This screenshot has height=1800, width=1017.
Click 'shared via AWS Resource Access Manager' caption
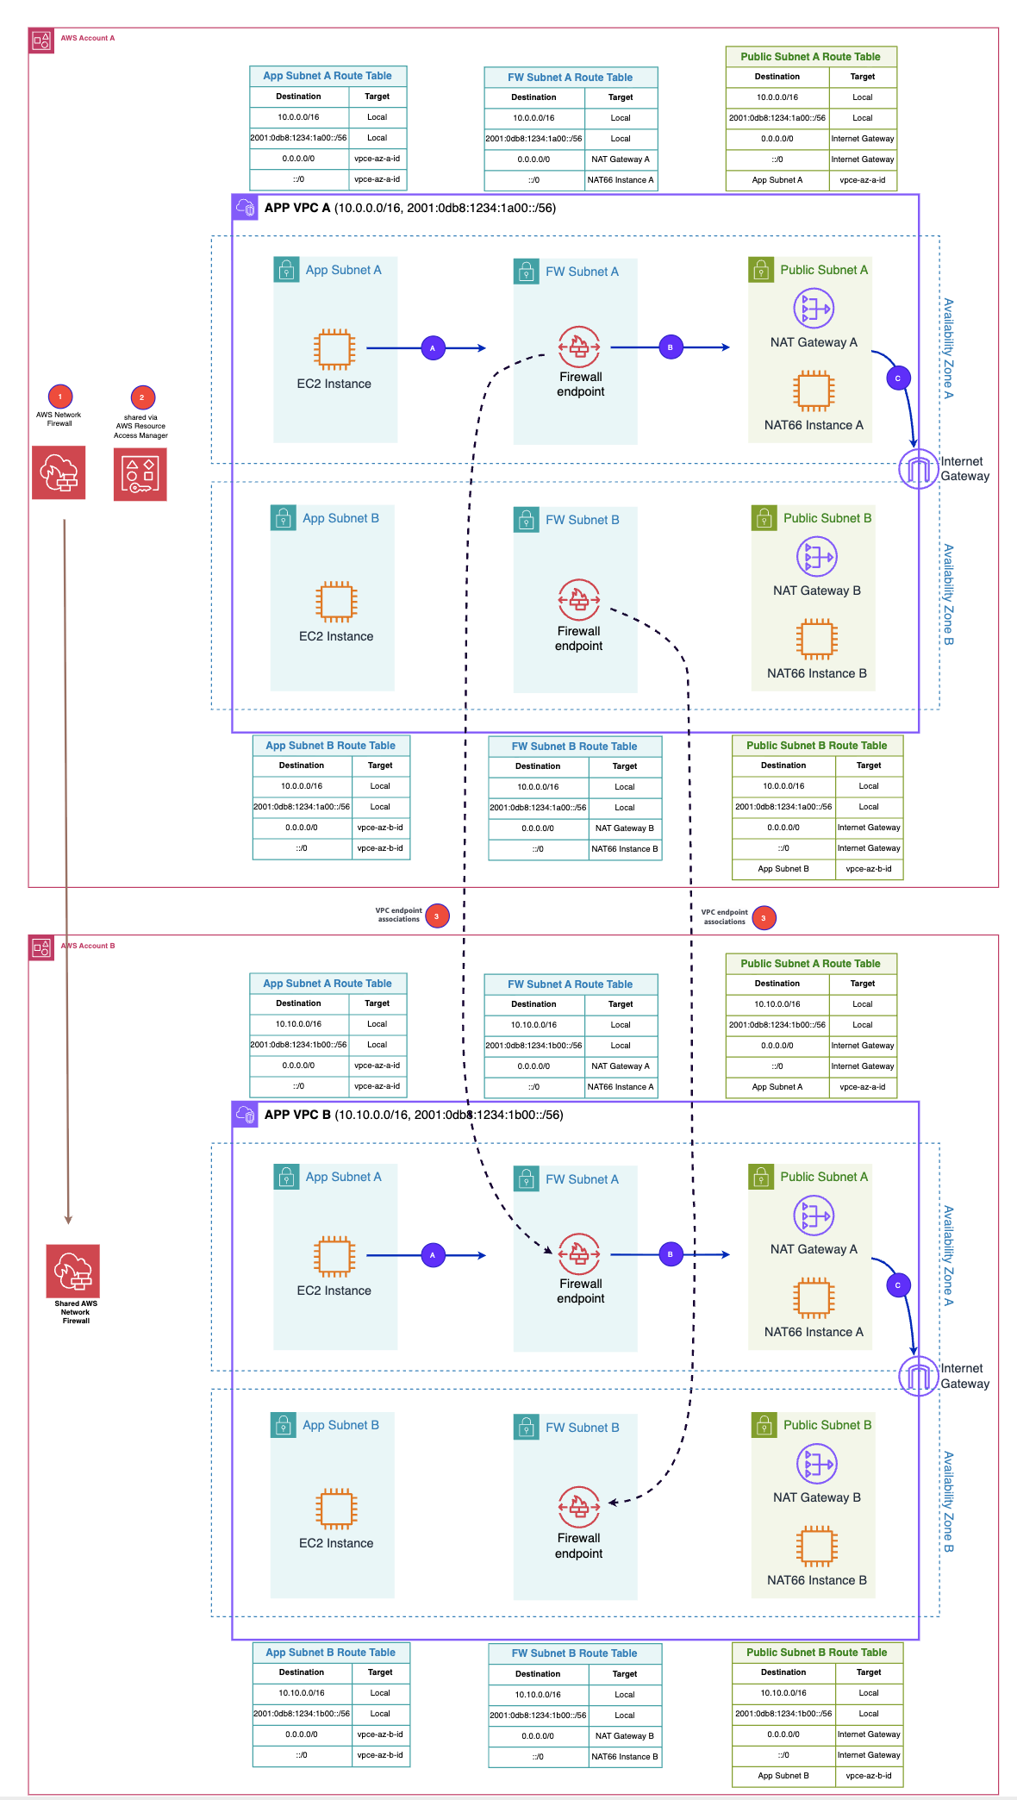[x=140, y=427]
